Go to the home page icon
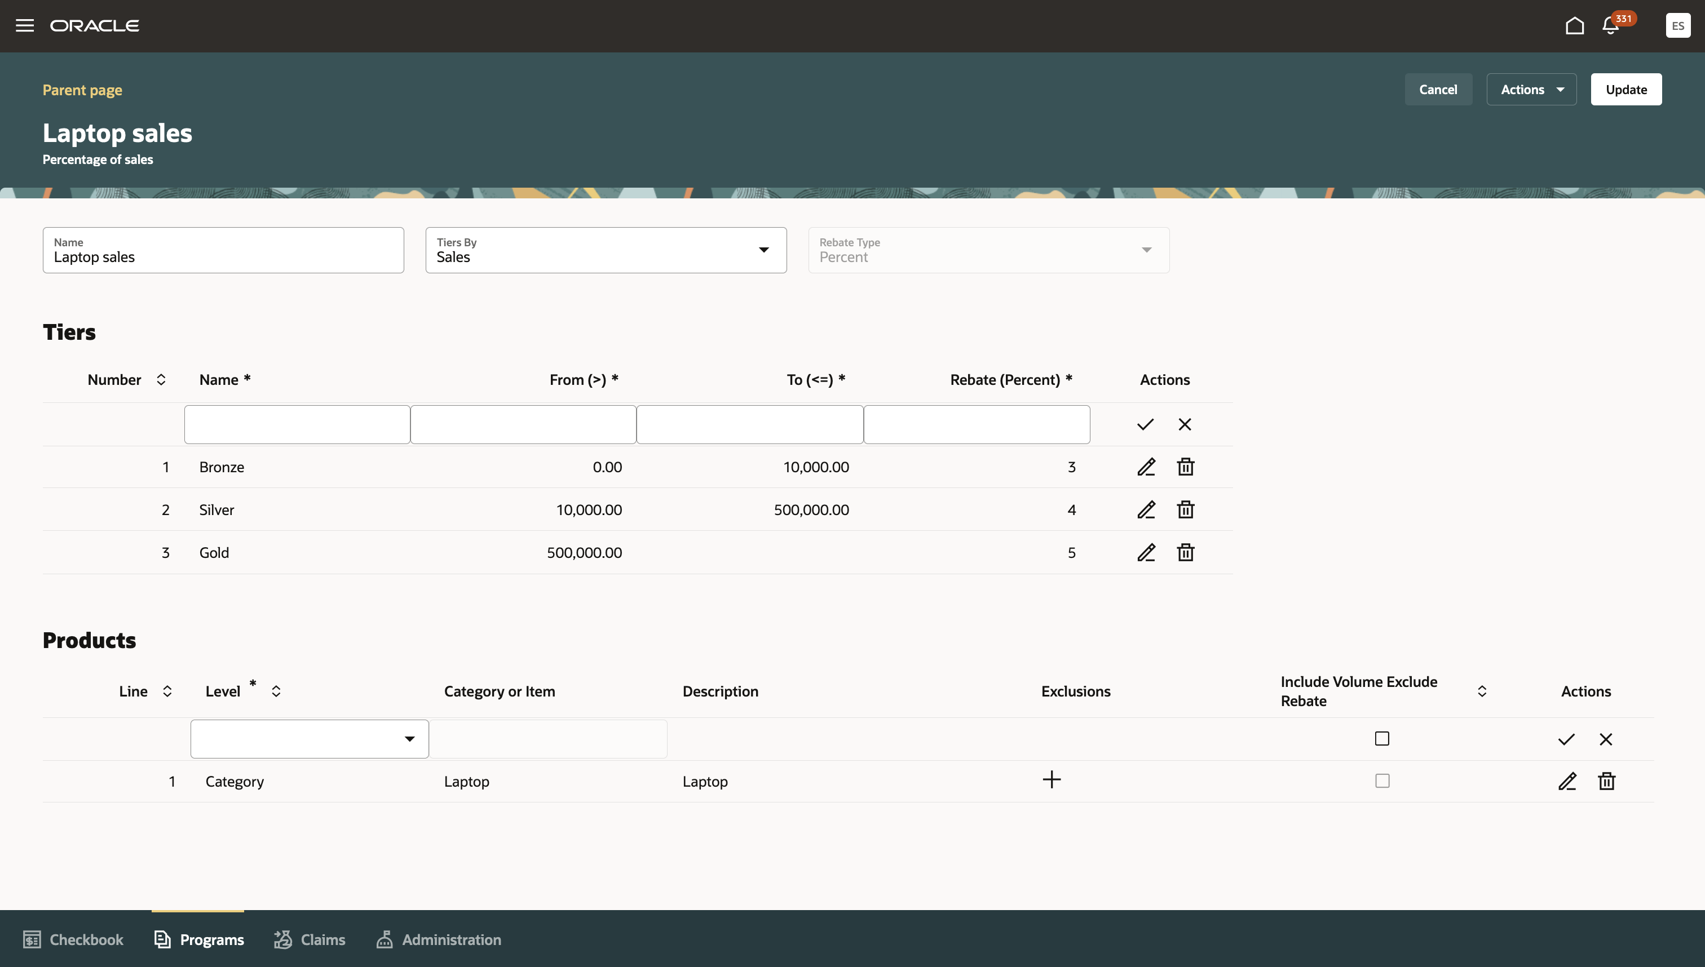 pyautogui.click(x=1574, y=26)
